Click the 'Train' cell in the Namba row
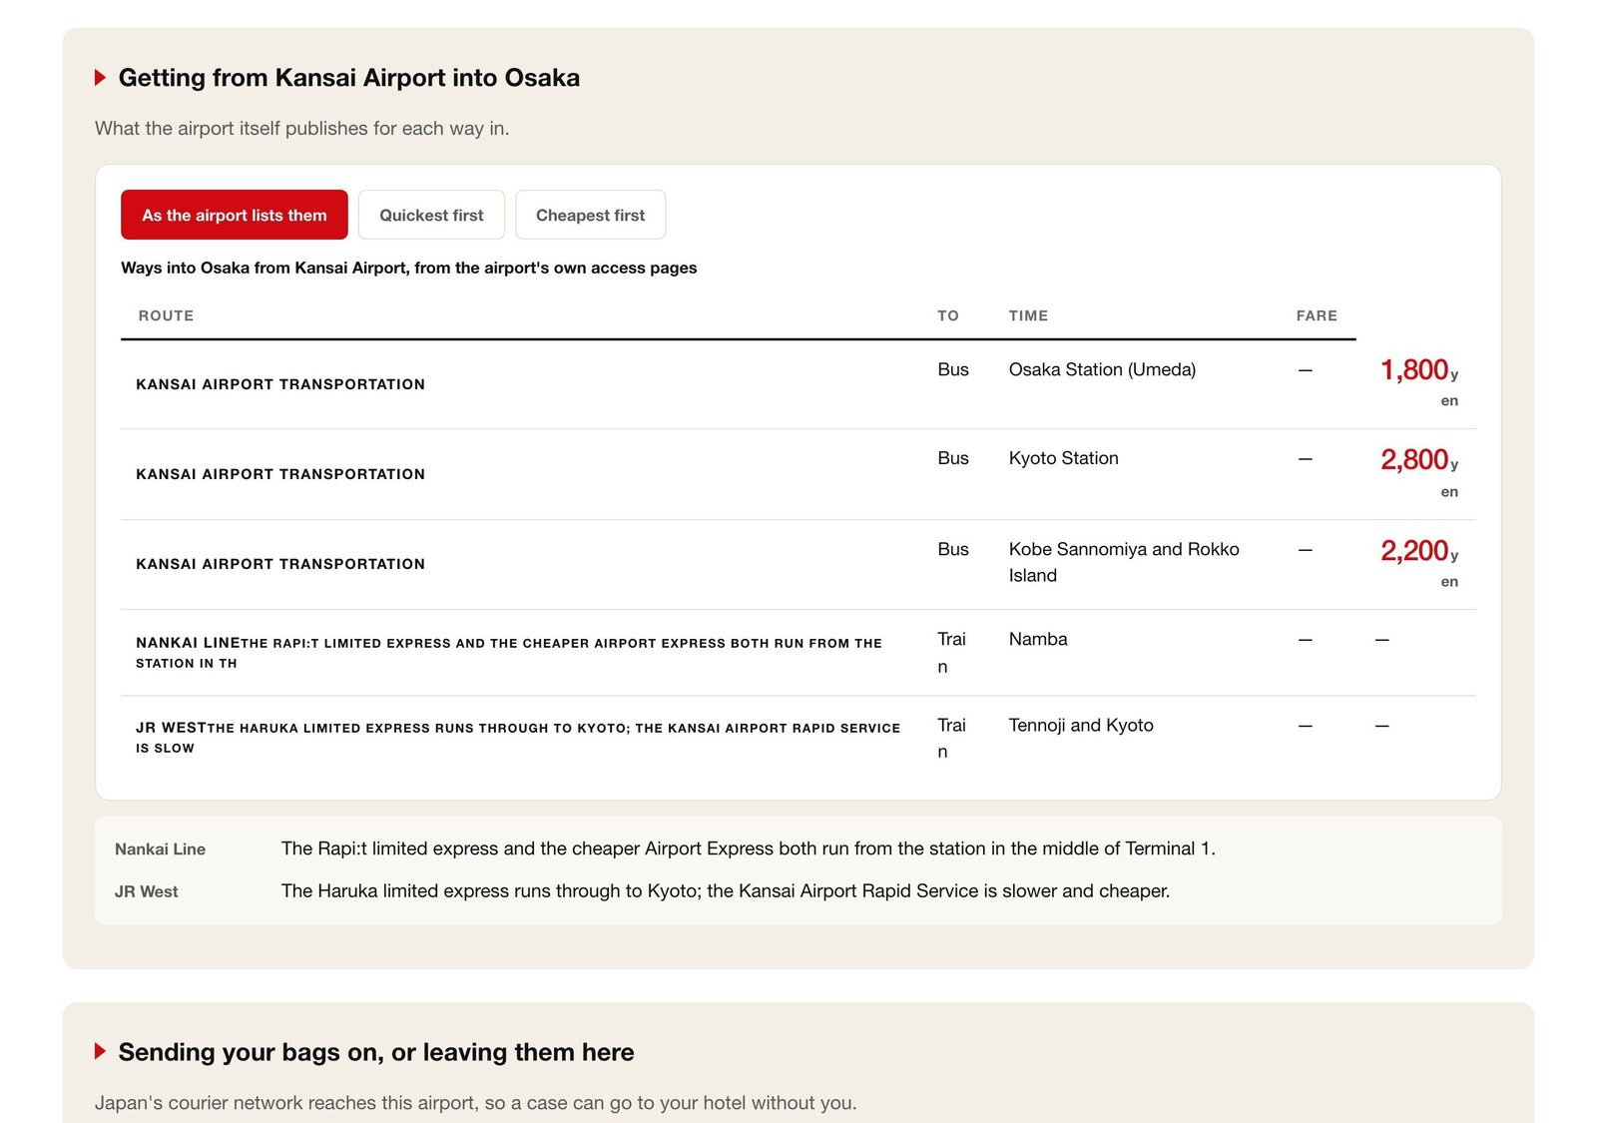 click(x=951, y=653)
